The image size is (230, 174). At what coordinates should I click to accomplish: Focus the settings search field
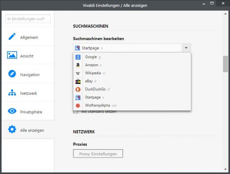(28, 19)
